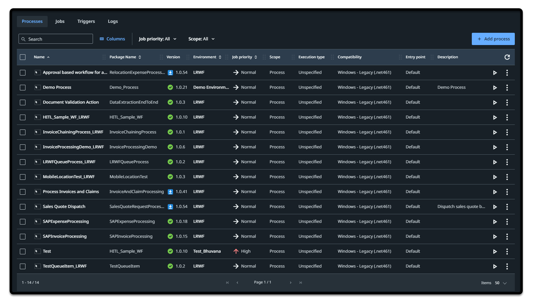The image size is (534, 302).
Task: Open the MobileLocationTest_LRWF process name
Action: click(69, 177)
